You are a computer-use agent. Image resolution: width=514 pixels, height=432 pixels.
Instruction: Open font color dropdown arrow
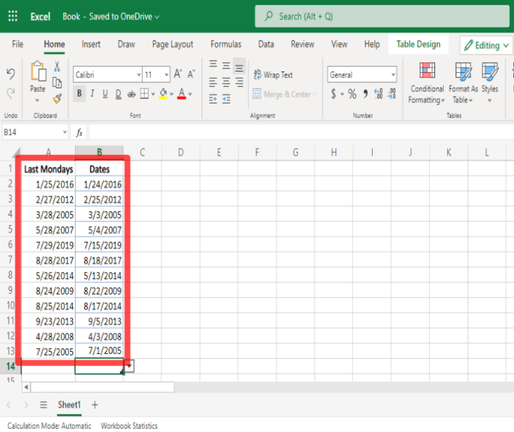[x=190, y=94]
